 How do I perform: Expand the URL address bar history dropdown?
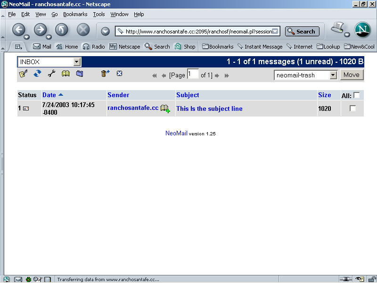[276, 32]
